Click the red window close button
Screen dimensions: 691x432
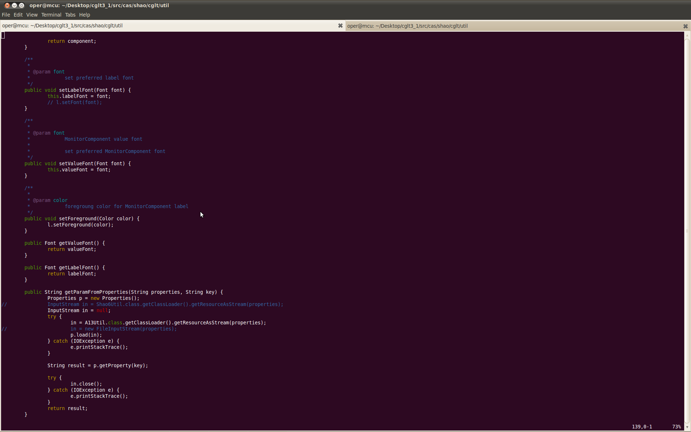[x=7, y=5]
